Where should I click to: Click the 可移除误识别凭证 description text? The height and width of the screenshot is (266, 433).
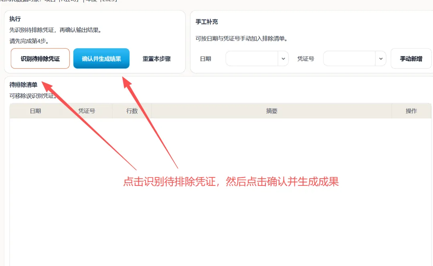point(33,96)
